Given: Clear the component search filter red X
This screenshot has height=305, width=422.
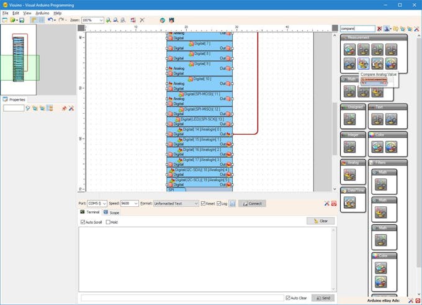Looking at the screenshot, I should 379,29.
